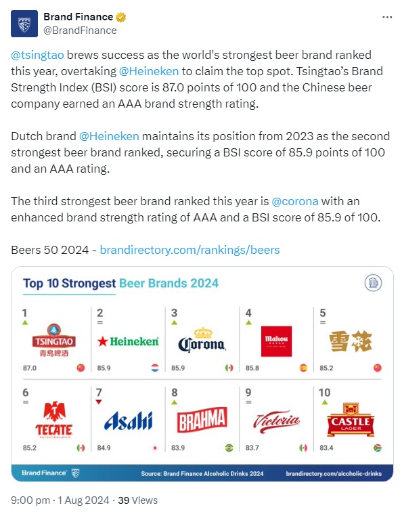Image resolution: width=402 pixels, height=518 pixels.
Task: Click the Heineken logo in the chart
Action: (128, 341)
